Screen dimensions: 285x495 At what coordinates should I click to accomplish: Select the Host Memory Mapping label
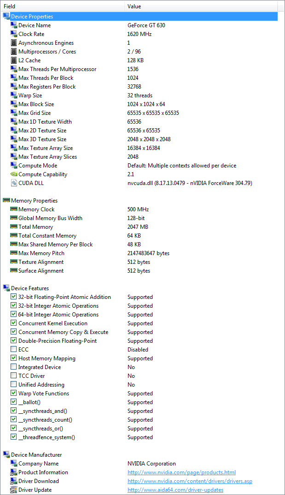(47, 358)
